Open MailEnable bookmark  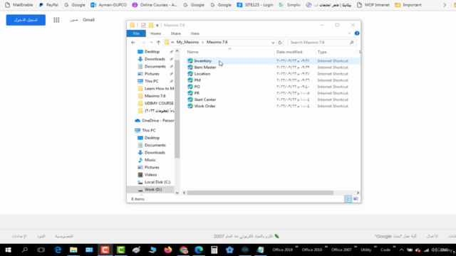click(x=19, y=5)
